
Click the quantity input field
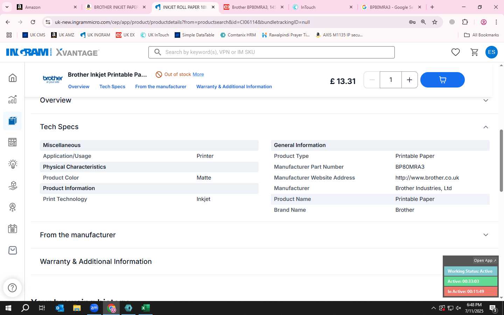[x=391, y=80]
